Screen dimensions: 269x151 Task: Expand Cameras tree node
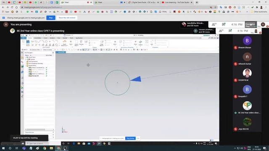(26, 59)
